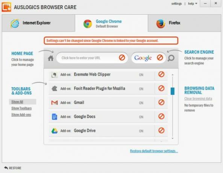Image resolution: width=223 pixels, height=173 pixels.
Task: Click the Firefox logo icon
Action: (x=161, y=24)
